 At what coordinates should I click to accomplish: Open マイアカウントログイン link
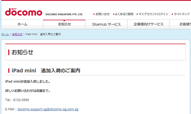pyautogui.click(x=153, y=14)
